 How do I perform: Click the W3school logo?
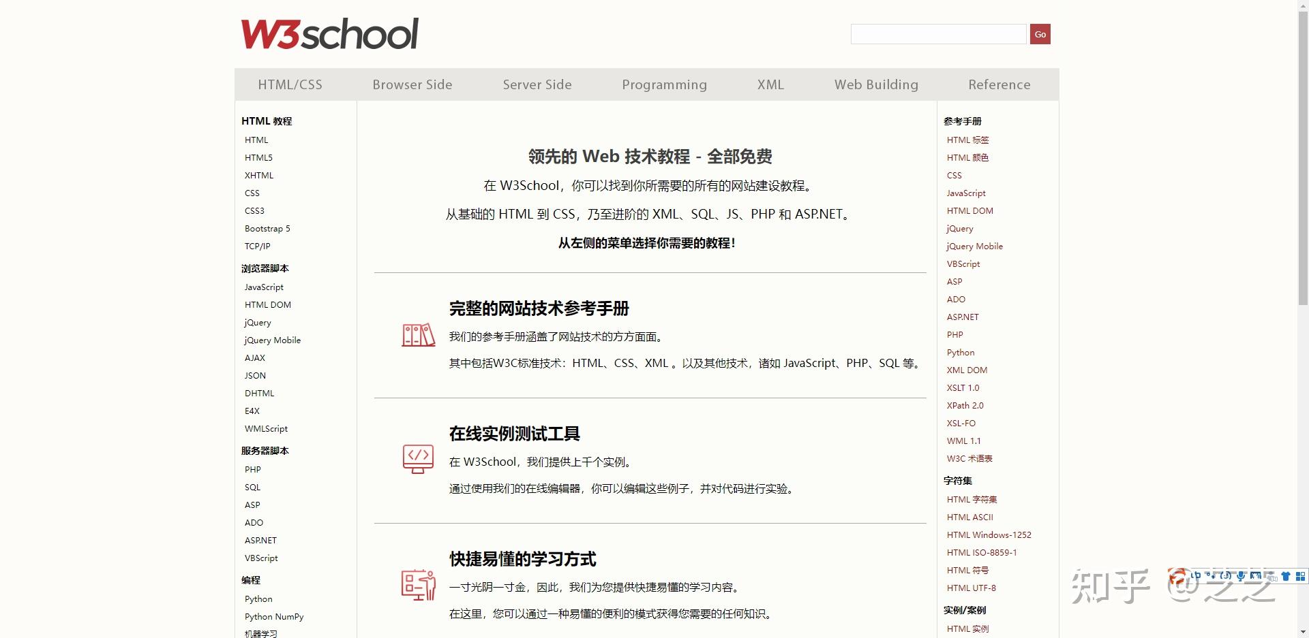coord(330,34)
